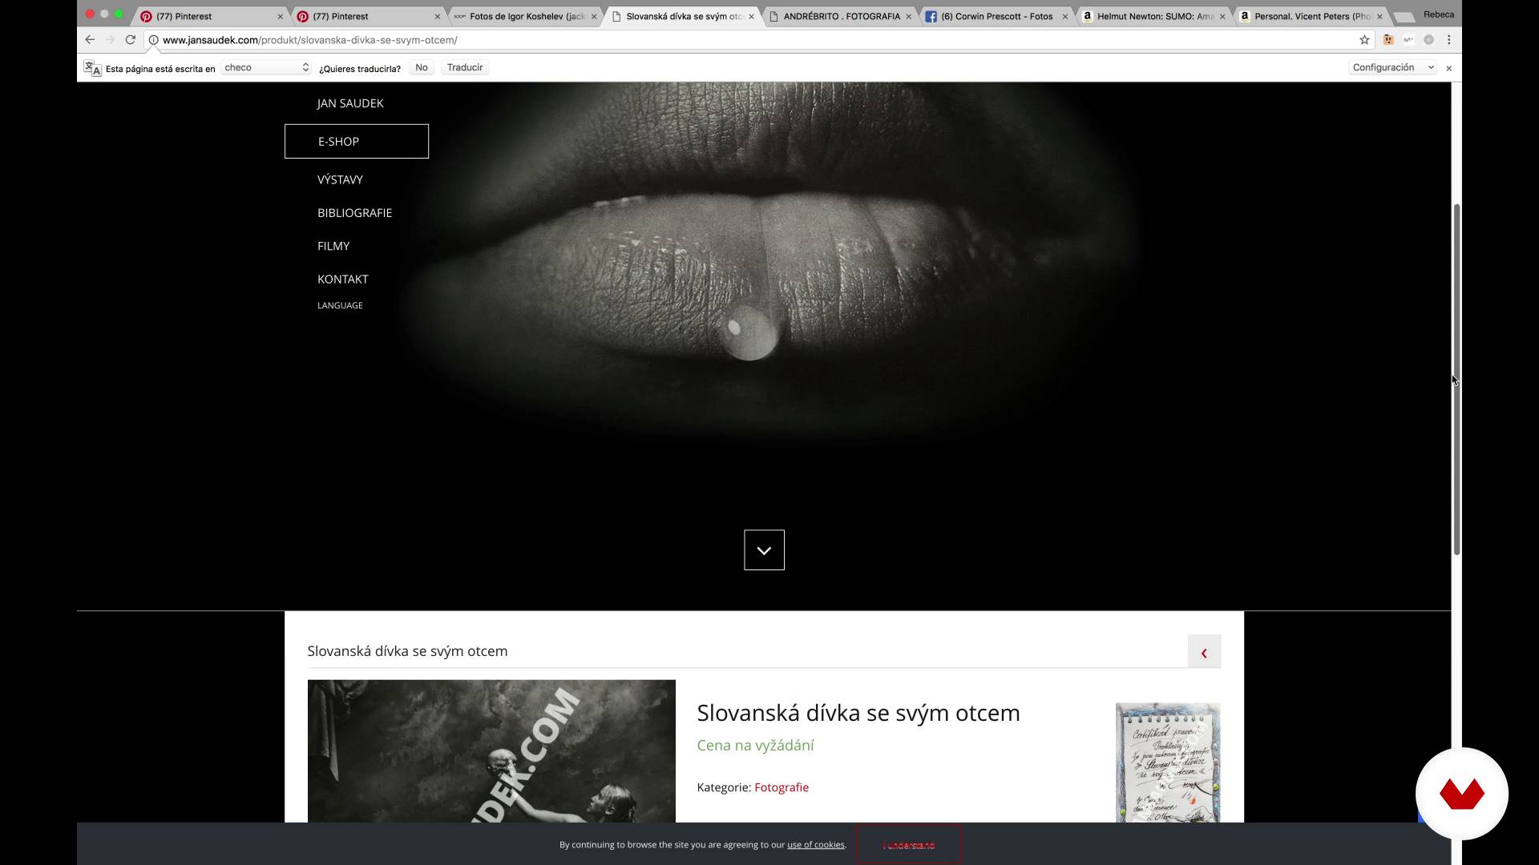Close the Helmut Newton SUMO tab
This screenshot has width=1539, height=865.
click(x=1222, y=16)
